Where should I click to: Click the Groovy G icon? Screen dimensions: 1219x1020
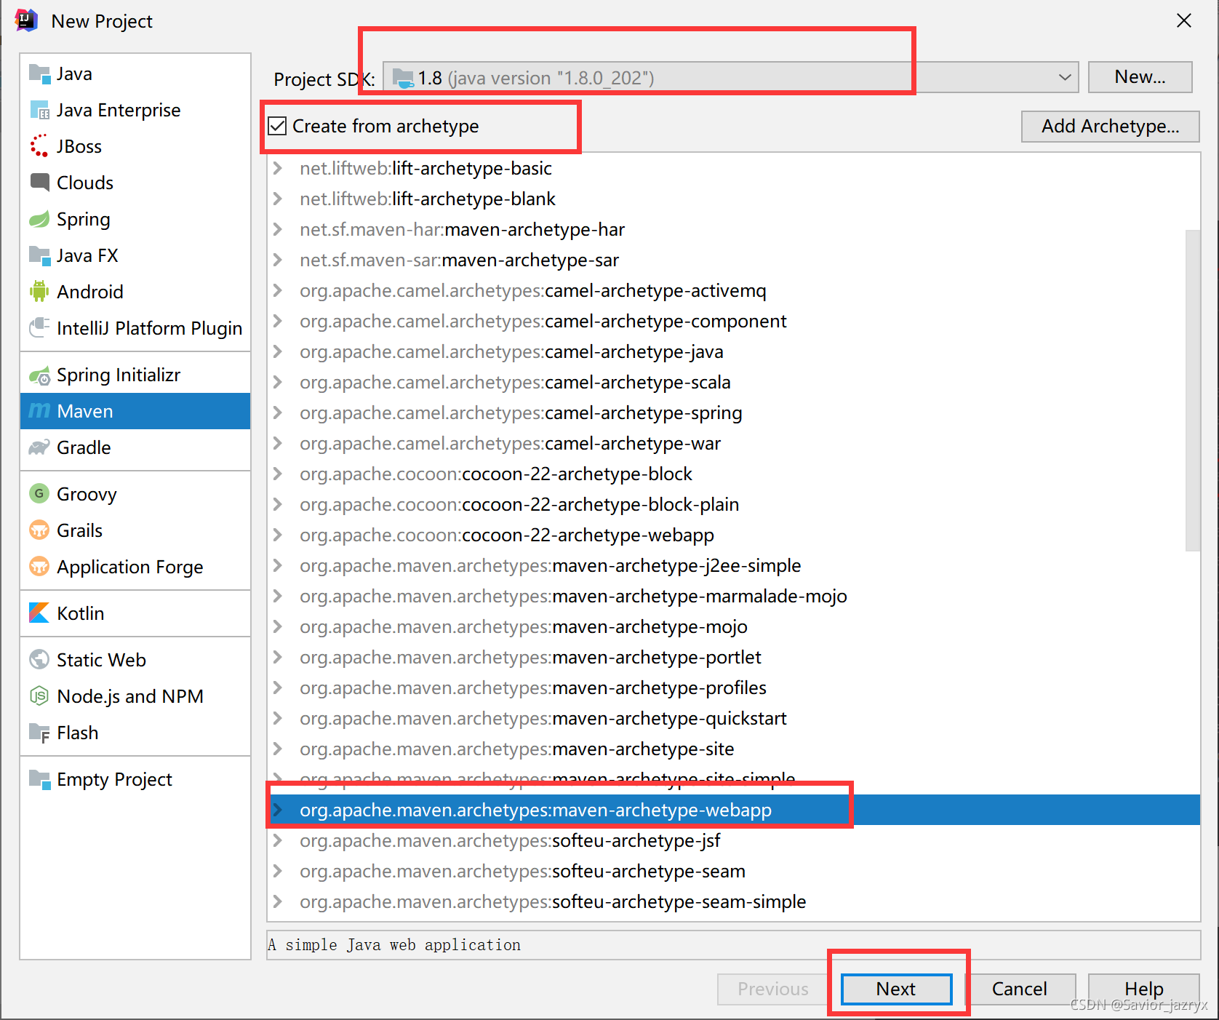click(39, 493)
